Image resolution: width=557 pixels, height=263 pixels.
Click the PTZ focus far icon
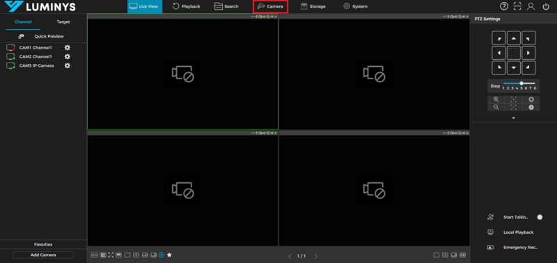click(513, 107)
